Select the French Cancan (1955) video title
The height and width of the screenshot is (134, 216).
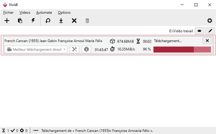click(x=53, y=41)
